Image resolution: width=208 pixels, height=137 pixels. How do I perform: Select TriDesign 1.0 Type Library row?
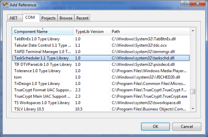(x=101, y=83)
